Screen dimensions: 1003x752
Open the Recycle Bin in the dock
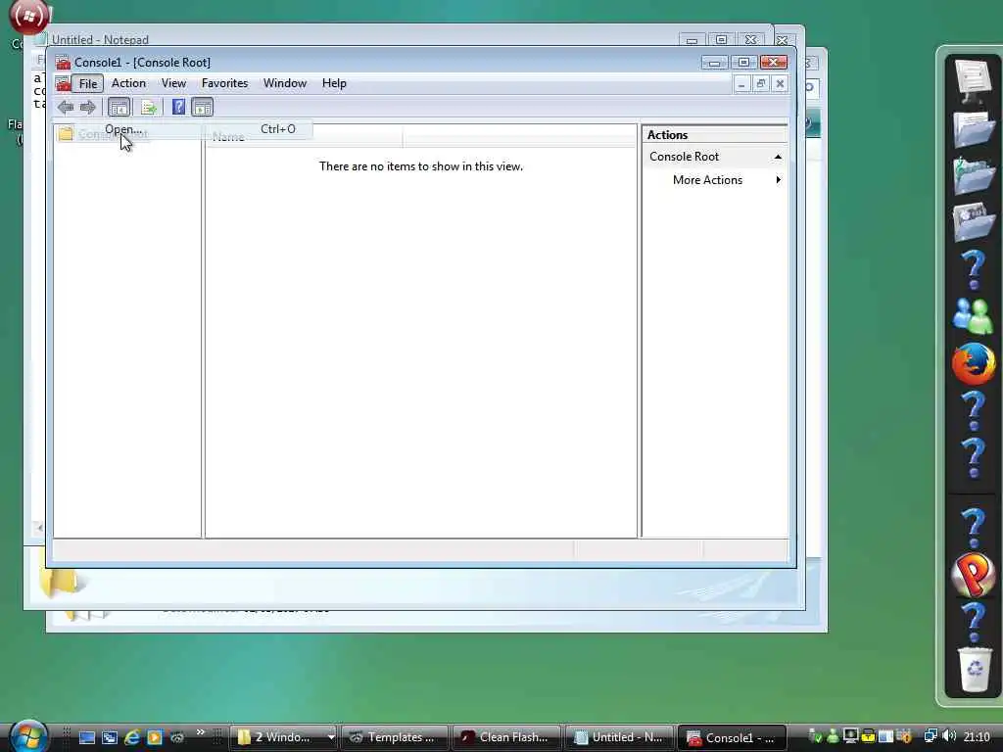975,669
